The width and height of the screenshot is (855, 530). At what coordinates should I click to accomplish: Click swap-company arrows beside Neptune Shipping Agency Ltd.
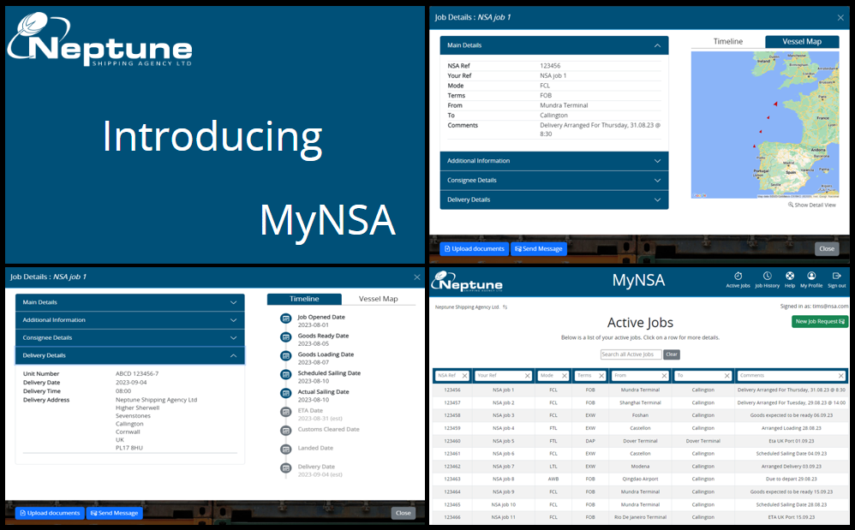click(x=505, y=307)
